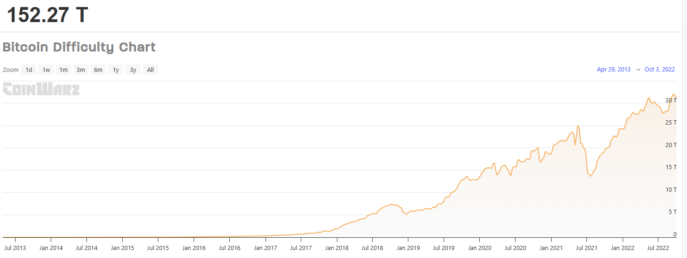Click the 152.27 T difficulty value

(x=47, y=15)
